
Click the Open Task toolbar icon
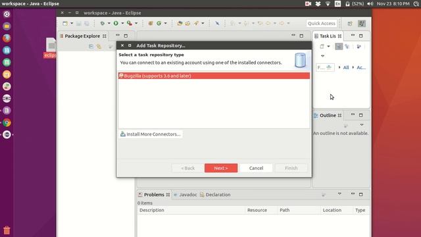187,24
